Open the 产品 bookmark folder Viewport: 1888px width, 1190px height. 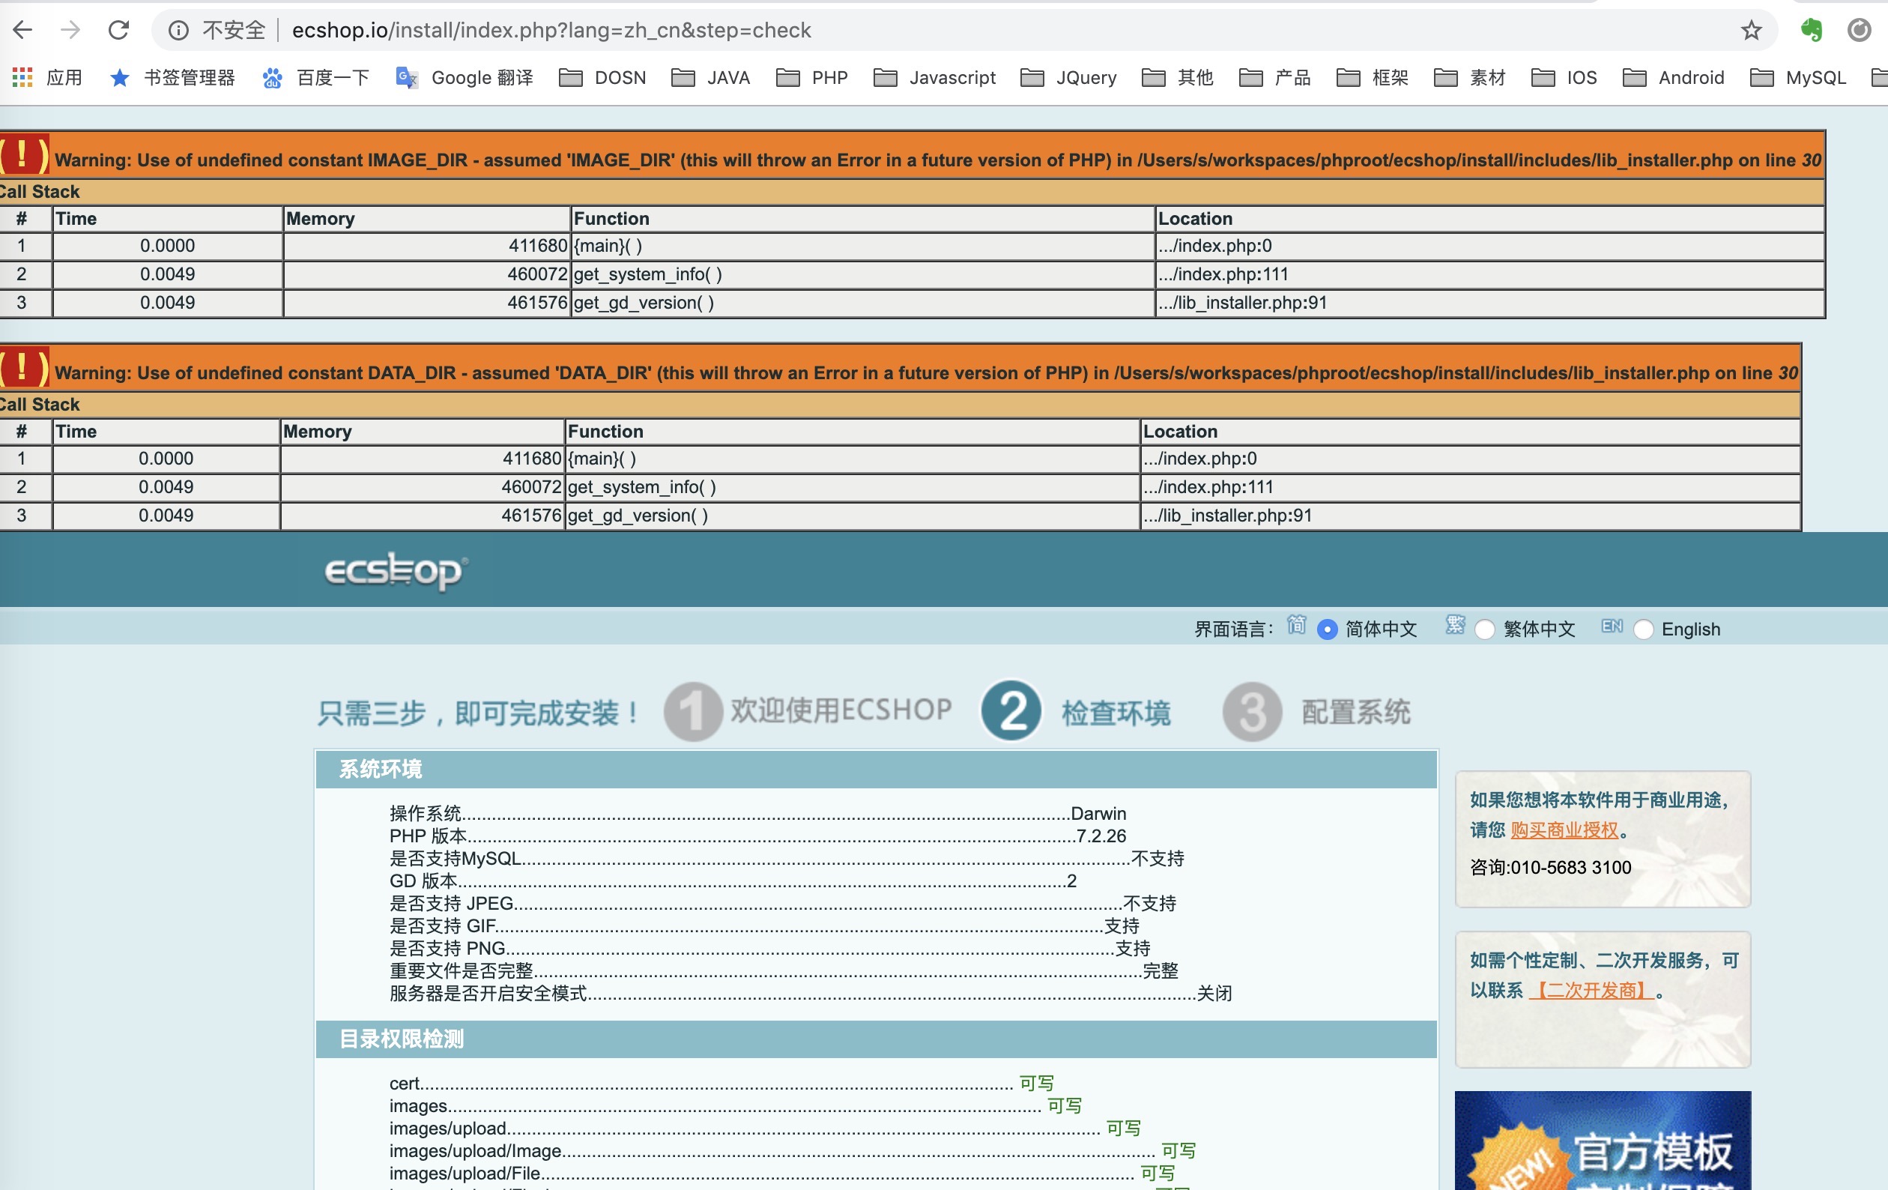[x=1276, y=77]
